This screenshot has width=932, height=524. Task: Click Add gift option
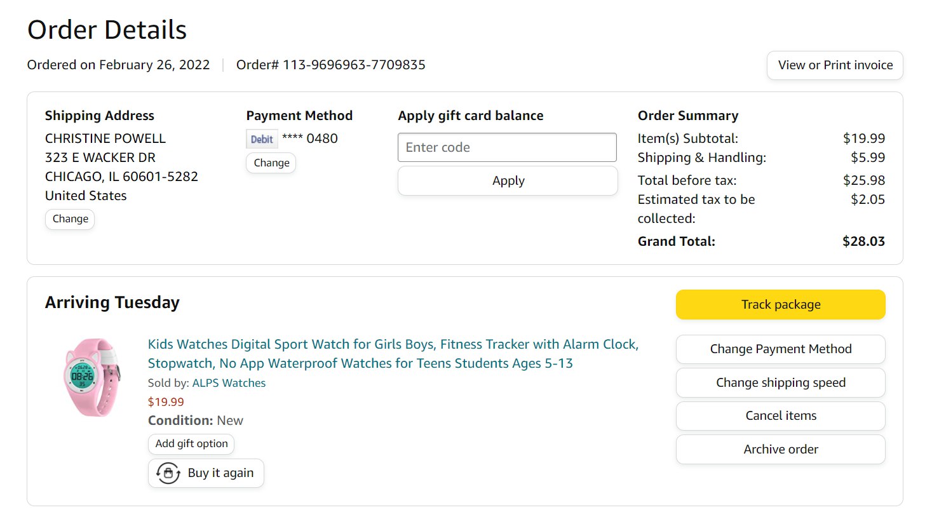[191, 444]
